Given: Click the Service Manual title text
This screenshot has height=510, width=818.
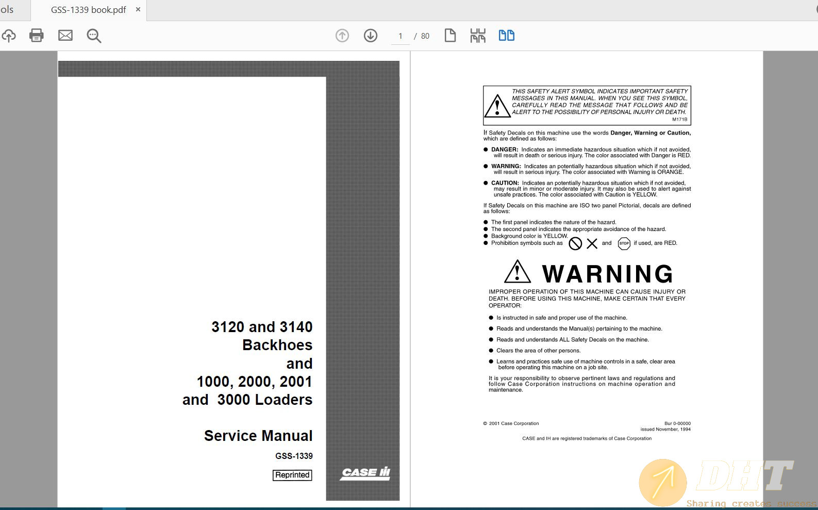Looking at the screenshot, I should coord(258,436).
